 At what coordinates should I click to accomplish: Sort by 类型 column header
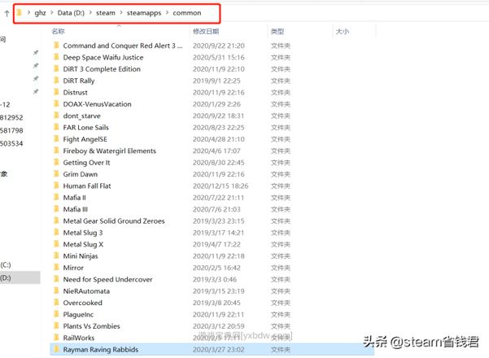click(x=277, y=31)
